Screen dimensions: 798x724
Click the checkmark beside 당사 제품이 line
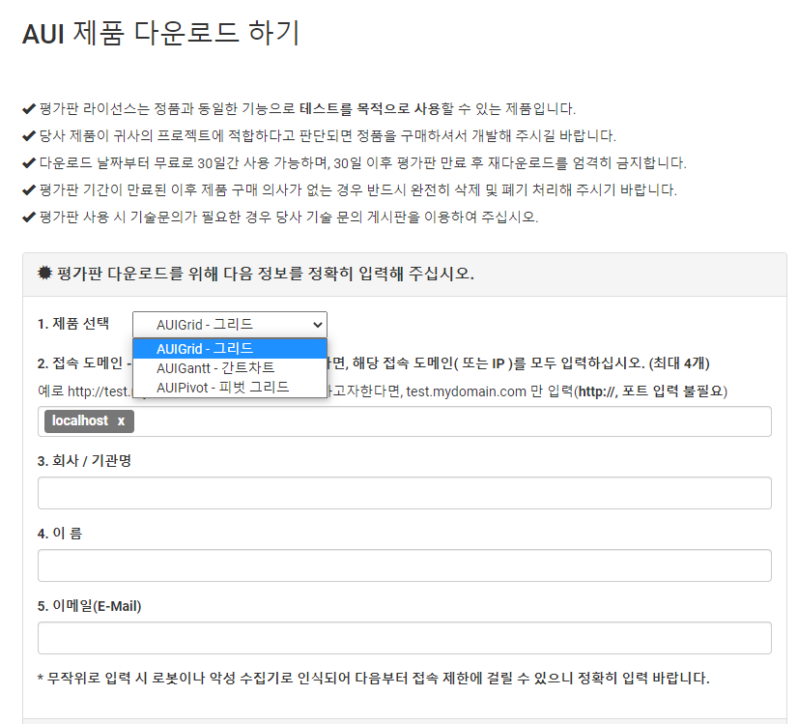29,135
